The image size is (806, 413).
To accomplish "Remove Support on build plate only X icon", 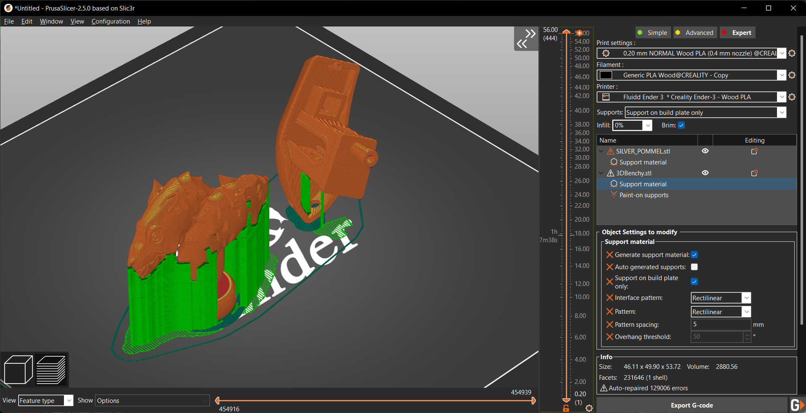I will pos(610,282).
